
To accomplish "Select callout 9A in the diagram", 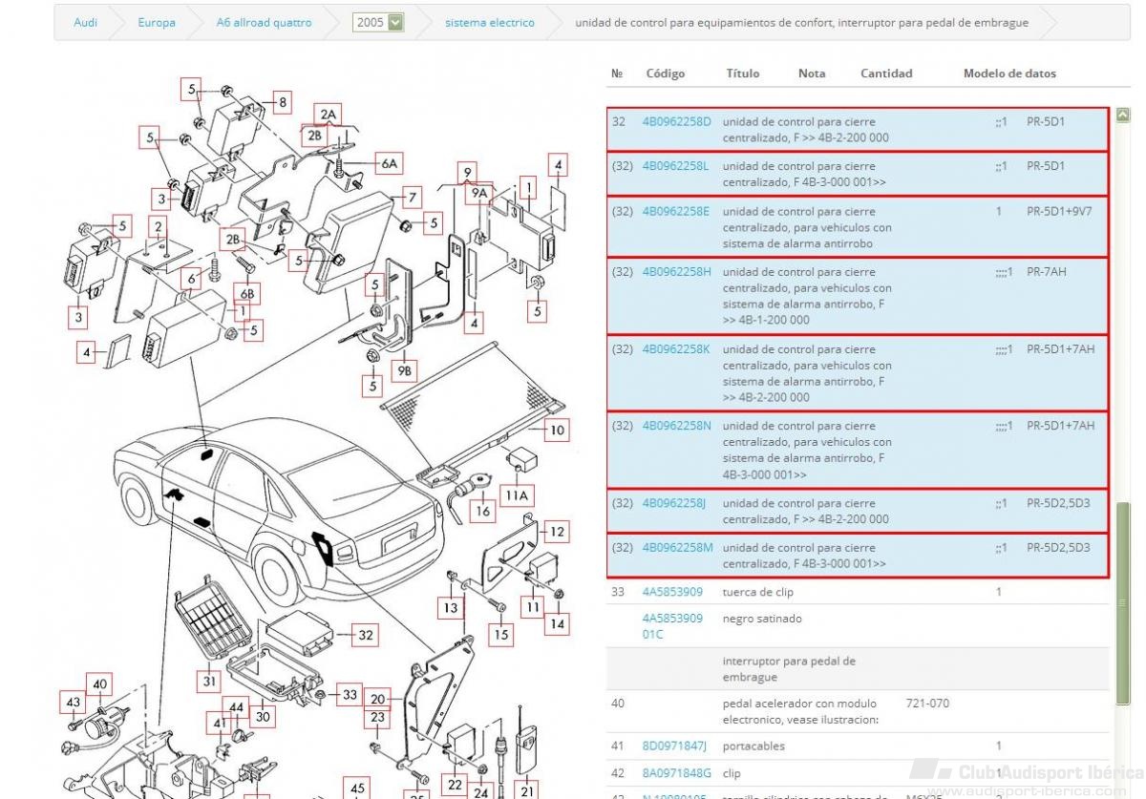I will coord(479,192).
